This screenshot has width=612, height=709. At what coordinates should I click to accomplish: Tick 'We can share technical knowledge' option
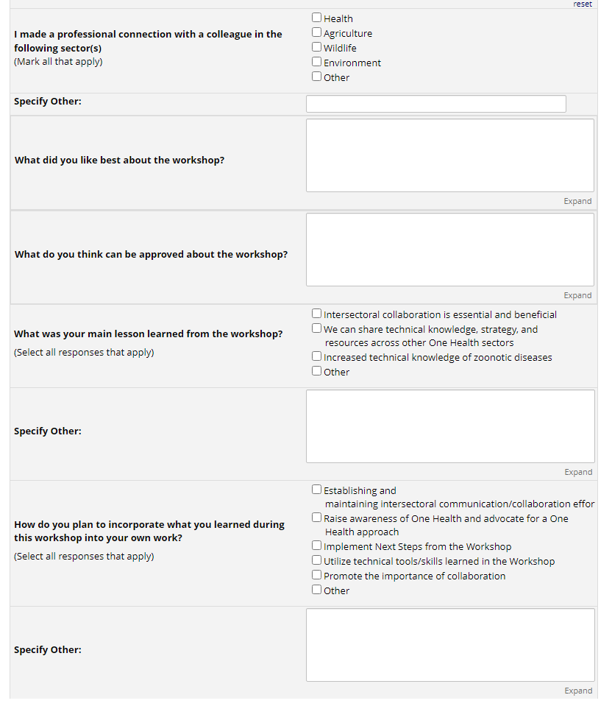click(x=316, y=328)
